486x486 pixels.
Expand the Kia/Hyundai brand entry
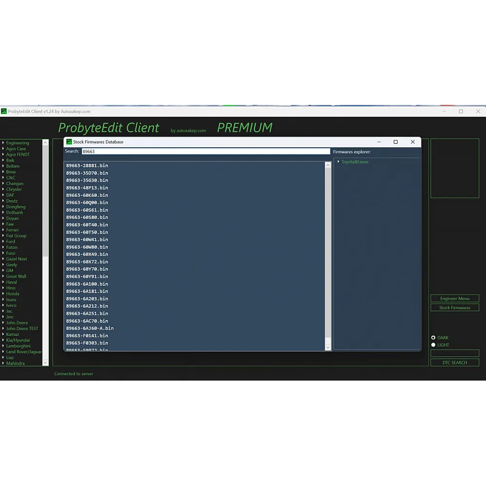(3, 340)
